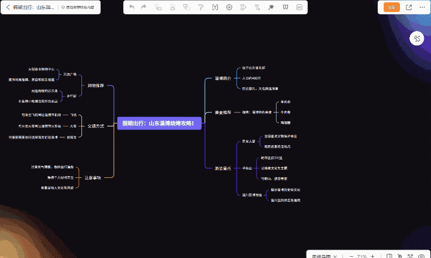Select the 牛肉串 node
This screenshot has width=431, height=258.
coord(286,112)
